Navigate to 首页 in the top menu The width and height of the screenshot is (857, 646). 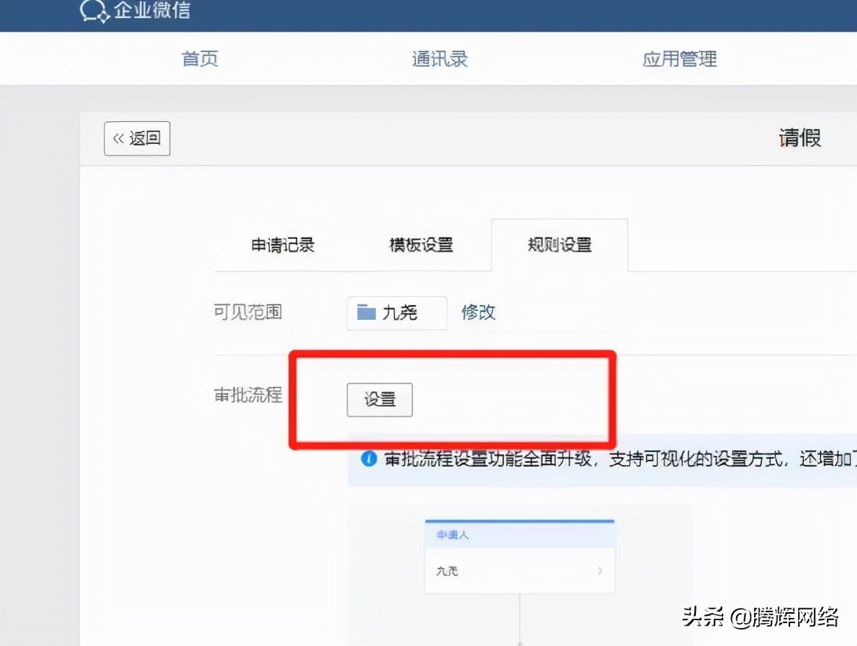coord(199,58)
